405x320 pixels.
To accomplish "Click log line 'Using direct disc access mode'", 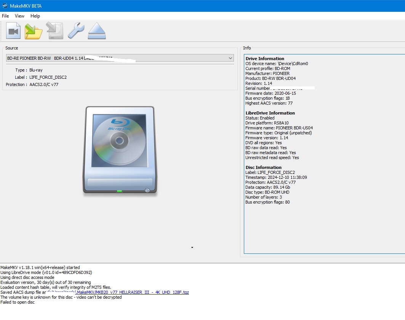I will pyautogui.click(x=27, y=277).
